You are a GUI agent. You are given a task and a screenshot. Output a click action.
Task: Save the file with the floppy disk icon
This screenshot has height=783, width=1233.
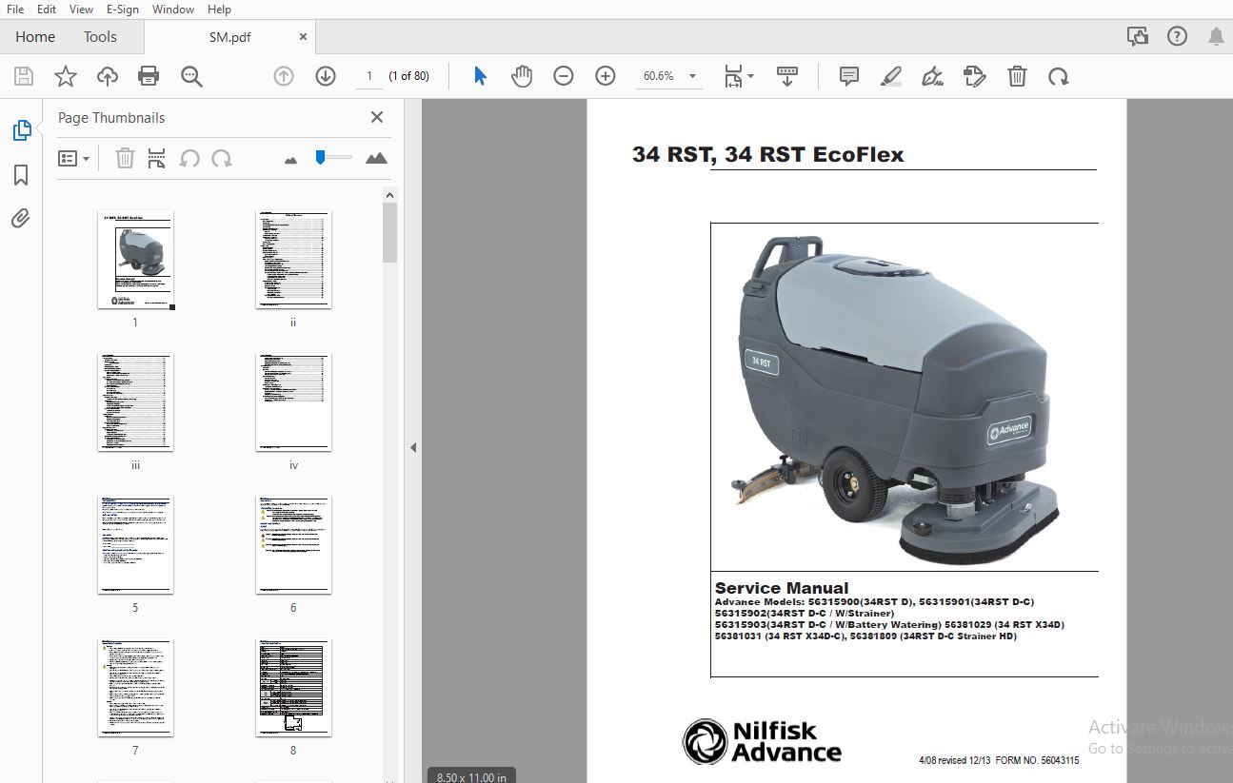pos(24,77)
